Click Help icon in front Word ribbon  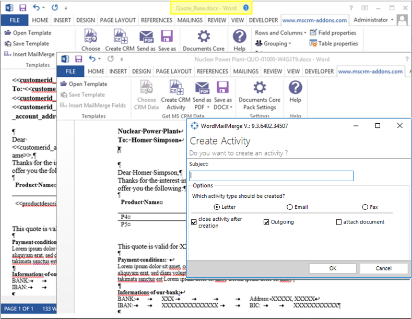296,92
